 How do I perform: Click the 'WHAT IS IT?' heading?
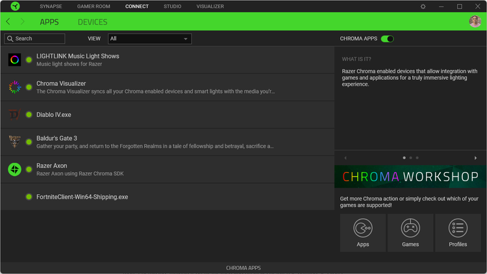[356, 59]
